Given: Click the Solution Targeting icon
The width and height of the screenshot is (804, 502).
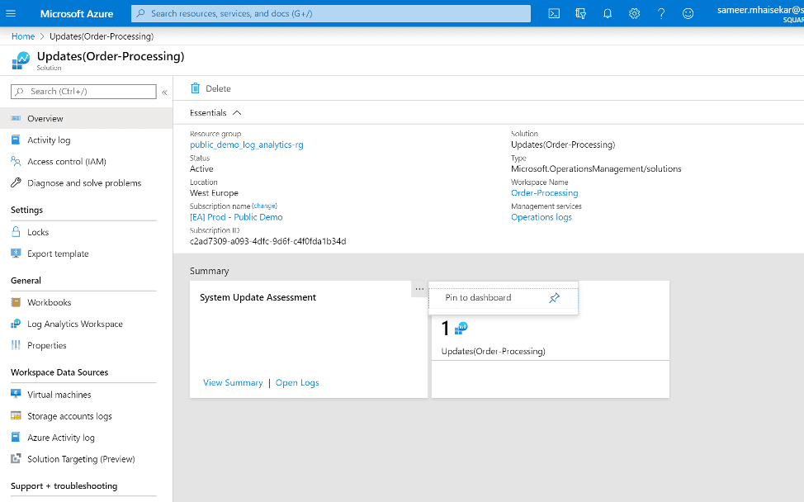Looking at the screenshot, I should pyautogui.click(x=16, y=458).
